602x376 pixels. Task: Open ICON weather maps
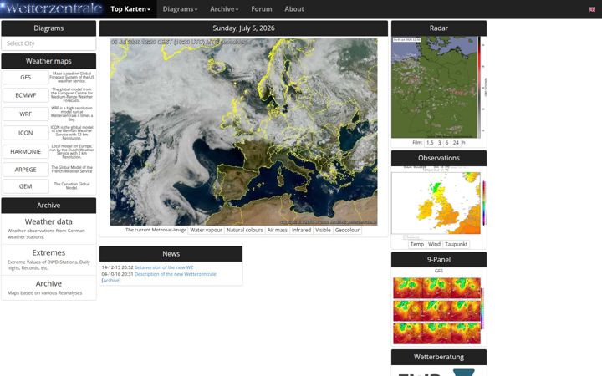tap(26, 133)
